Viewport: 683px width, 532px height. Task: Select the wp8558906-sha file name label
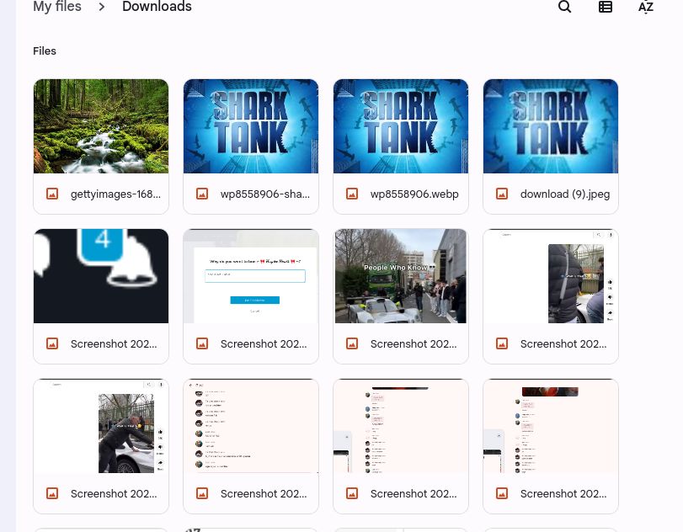[x=264, y=194]
